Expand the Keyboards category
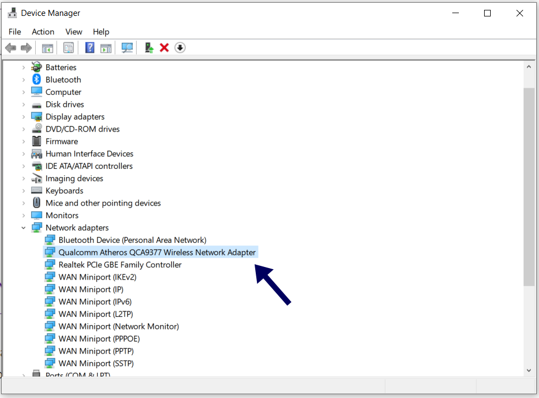539x398 pixels. 24,191
